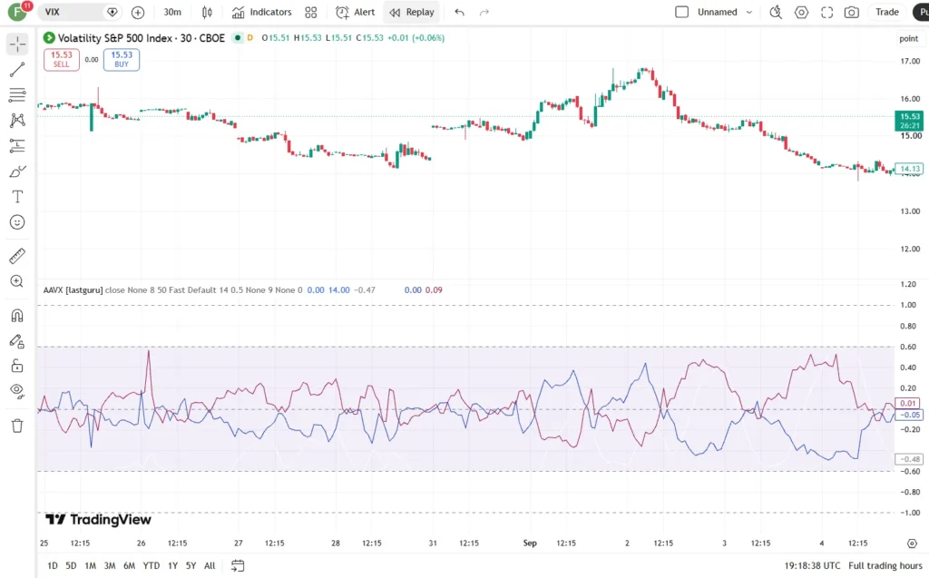Select the text annotation tool
The image size is (929, 578).
17,197
